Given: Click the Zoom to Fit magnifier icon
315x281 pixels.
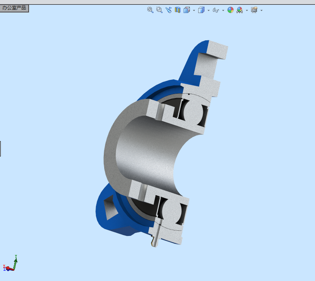Looking at the screenshot, I should tap(150, 10).
